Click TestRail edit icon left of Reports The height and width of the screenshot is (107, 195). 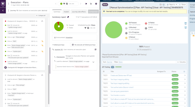coord(160,4)
